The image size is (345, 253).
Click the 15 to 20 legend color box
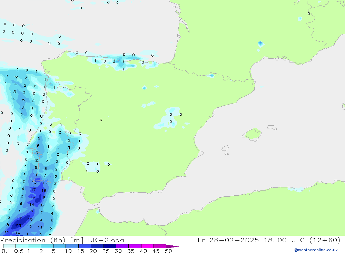85,246
